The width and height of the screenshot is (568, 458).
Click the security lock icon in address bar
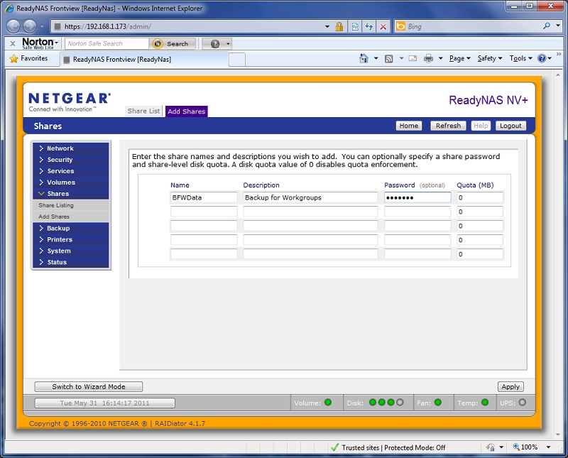click(x=339, y=26)
